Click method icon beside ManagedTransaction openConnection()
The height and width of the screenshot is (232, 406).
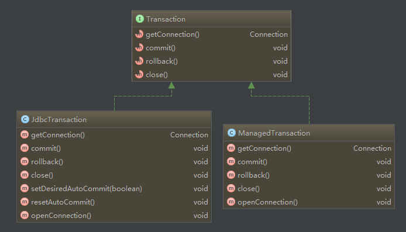coord(231,202)
